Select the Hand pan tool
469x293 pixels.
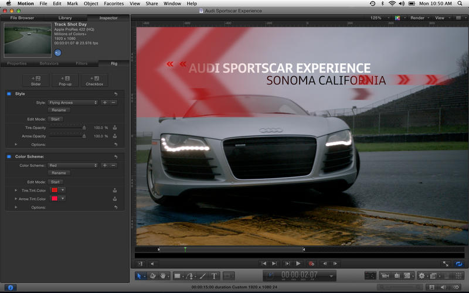coord(162,275)
